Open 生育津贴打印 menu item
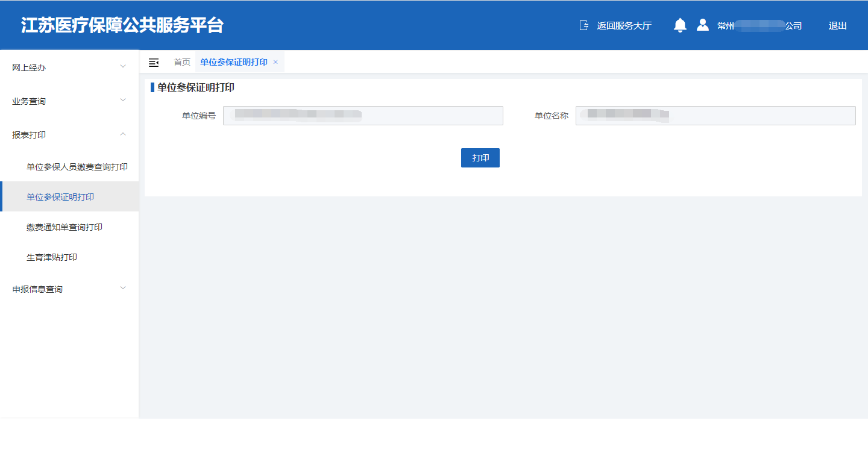This screenshot has height=450, width=868. (52, 257)
